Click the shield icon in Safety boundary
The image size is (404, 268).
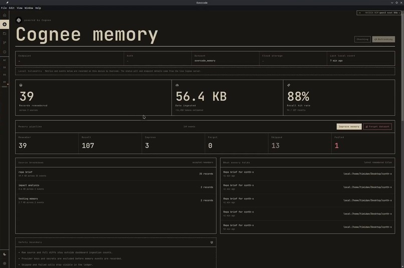pyautogui.click(x=212, y=242)
